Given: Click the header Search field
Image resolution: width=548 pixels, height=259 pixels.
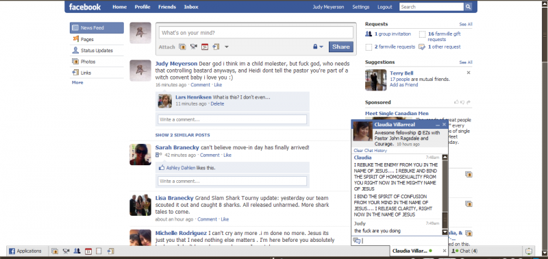Looking at the screenshot, I should [432, 7].
